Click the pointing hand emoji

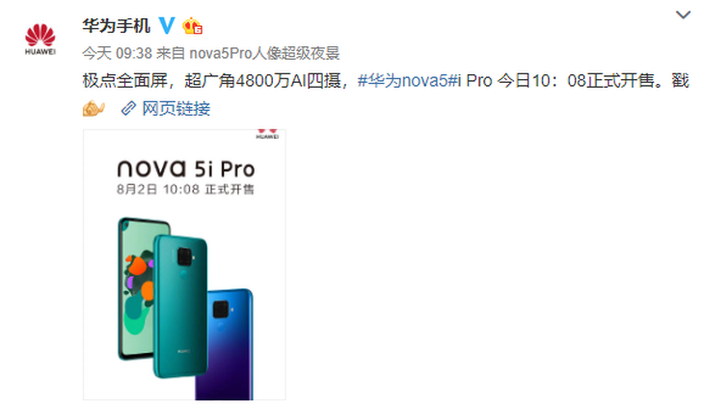click(x=94, y=109)
